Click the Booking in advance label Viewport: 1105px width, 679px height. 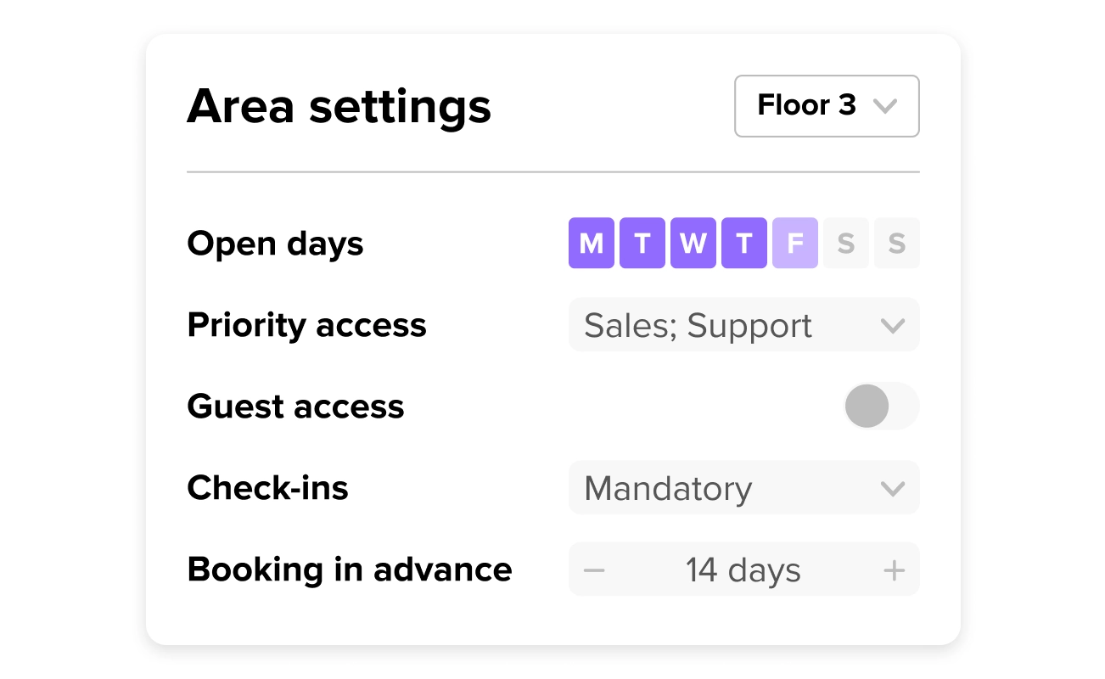[x=349, y=570]
